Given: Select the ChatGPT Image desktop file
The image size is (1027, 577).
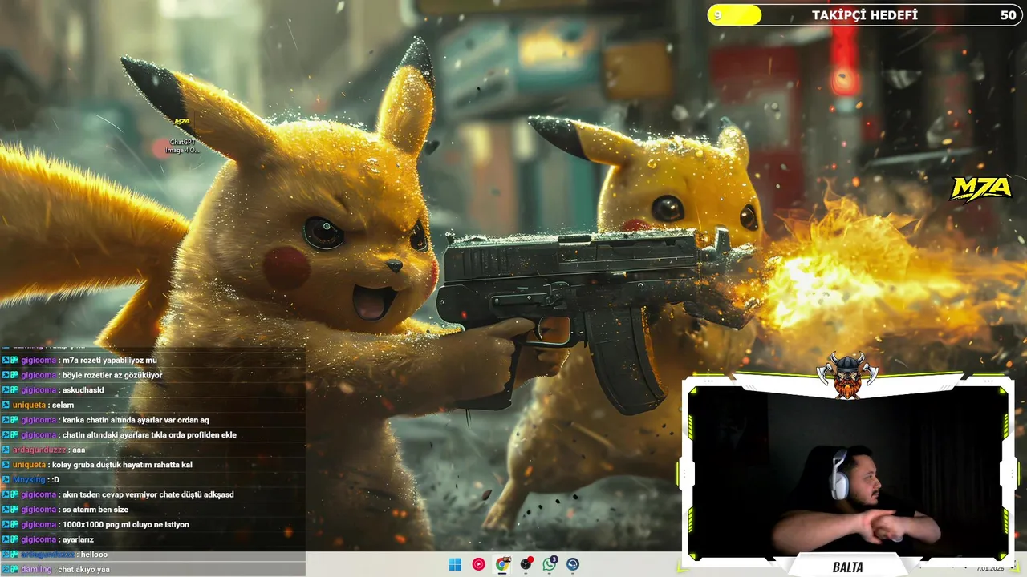Looking at the screenshot, I should (182, 135).
